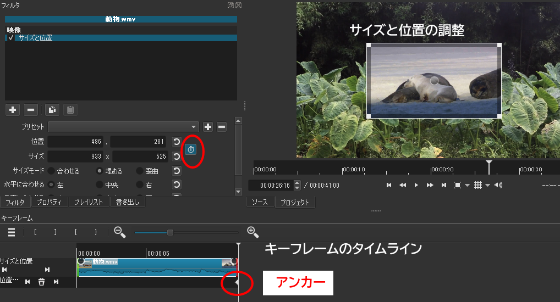Open the keyframes hamburger menu

12,232
